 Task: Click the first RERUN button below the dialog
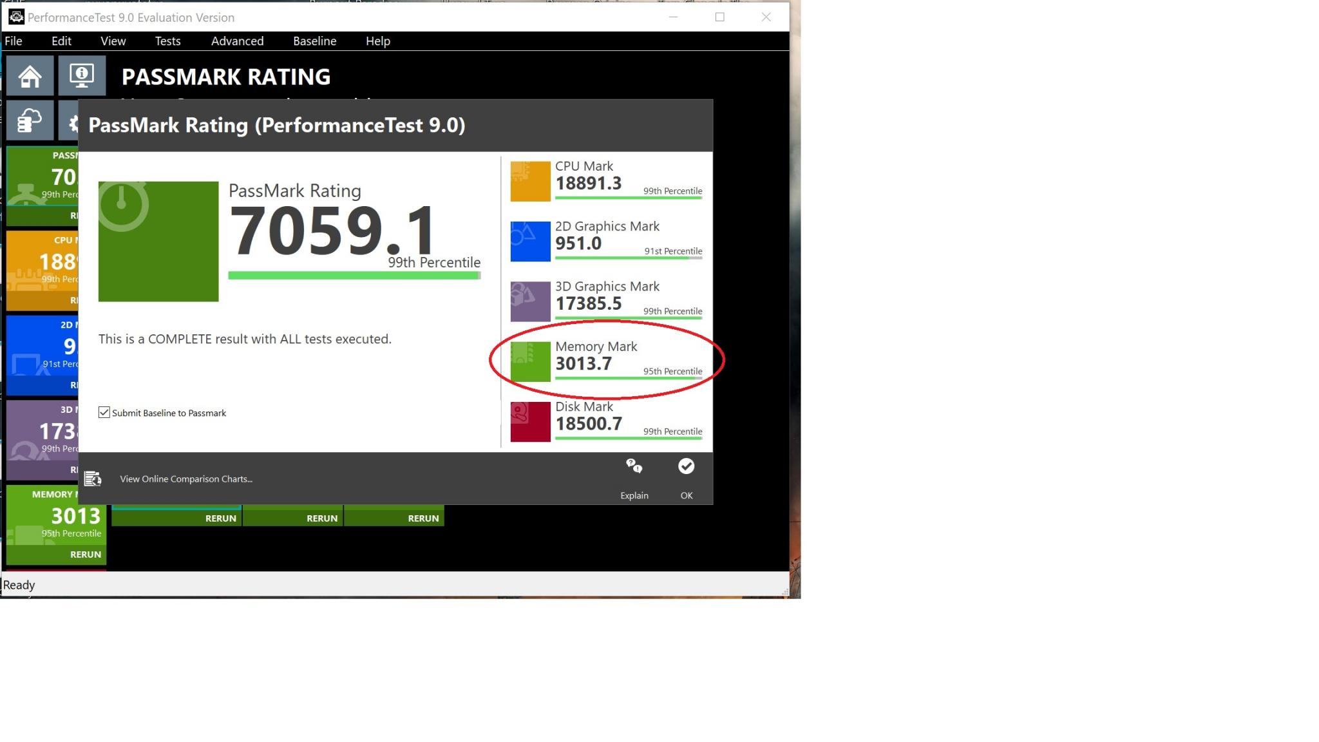[x=221, y=518]
